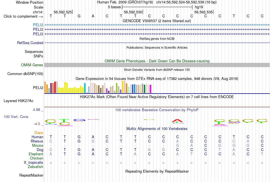The width and height of the screenshot is (270, 182).
Task: Click the A base in the Mouse alignment row
Action: (192, 146)
